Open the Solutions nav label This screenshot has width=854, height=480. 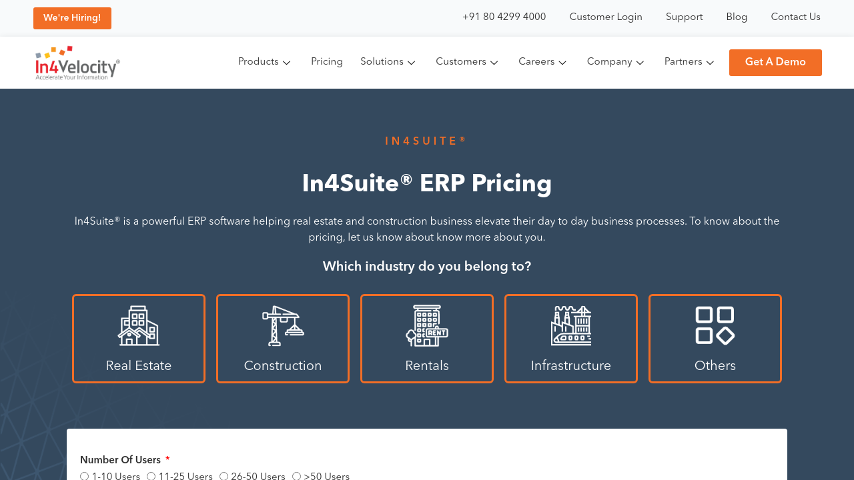pos(382,62)
